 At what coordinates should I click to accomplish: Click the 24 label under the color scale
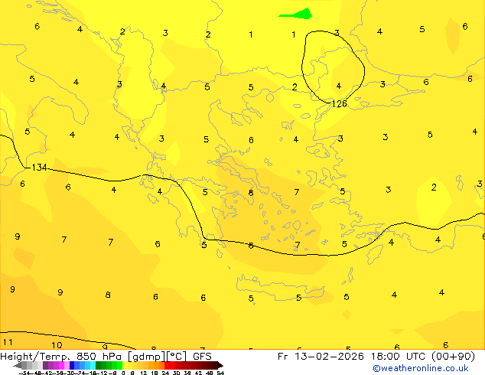coord(165,373)
